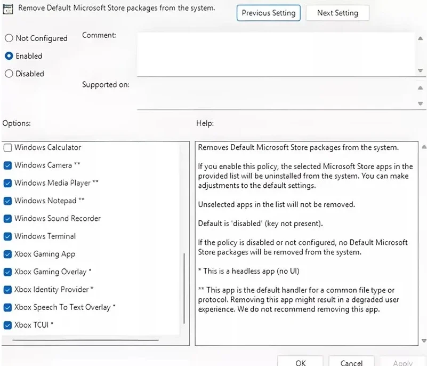Uncheck the Windows Media Player checkbox
Image resolution: width=427 pixels, height=366 pixels.
point(7,183)
